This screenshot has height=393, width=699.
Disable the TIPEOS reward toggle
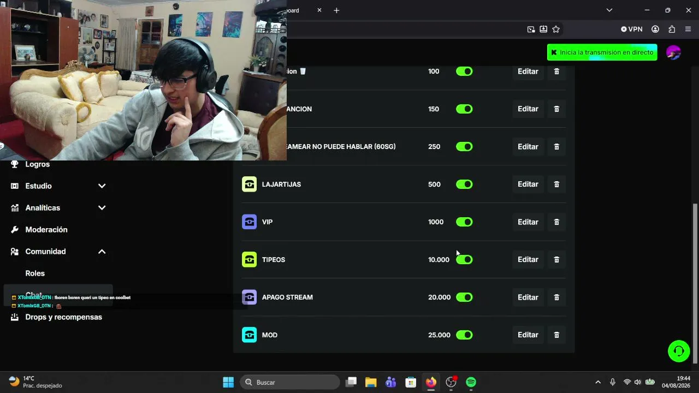(x=464, y=260)
